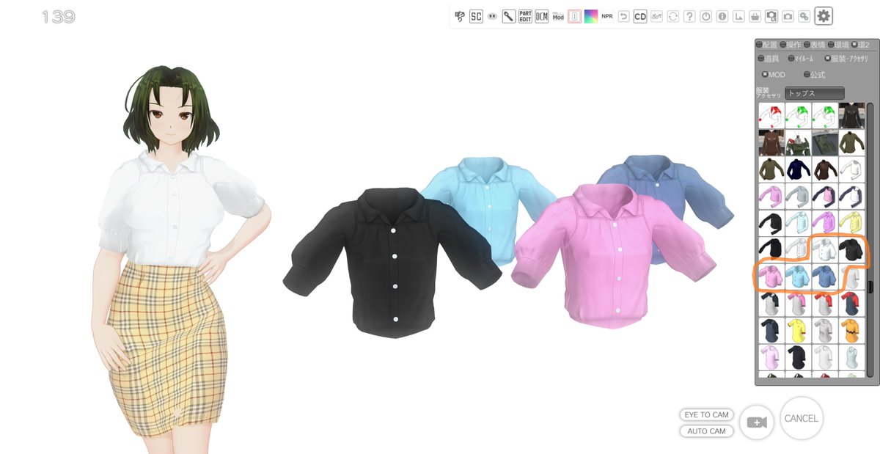Click the DCM toolbar icon
Viewport: 880px width, 454px height.
pos(541,15)
